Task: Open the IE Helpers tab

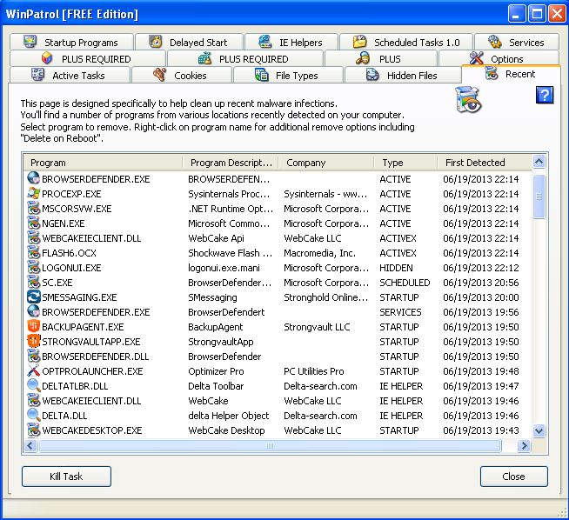Action: pyautogui.click(x=291, y=42)
